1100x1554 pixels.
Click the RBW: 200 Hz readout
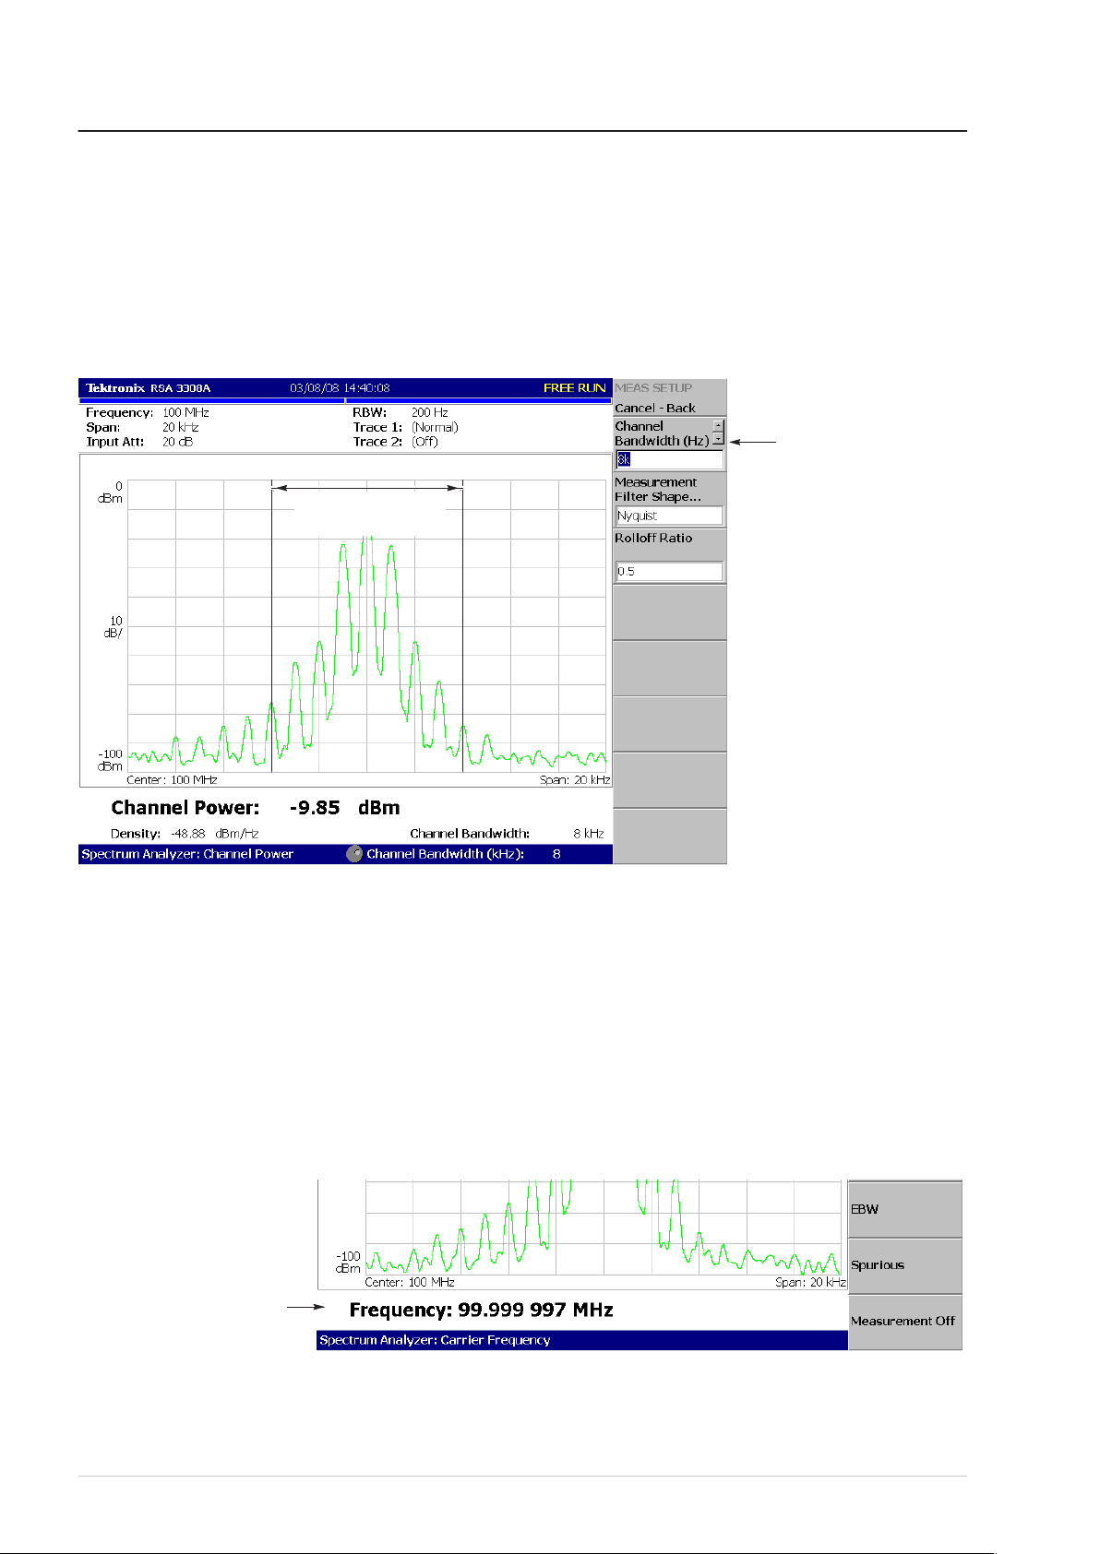tap(401, 412)
